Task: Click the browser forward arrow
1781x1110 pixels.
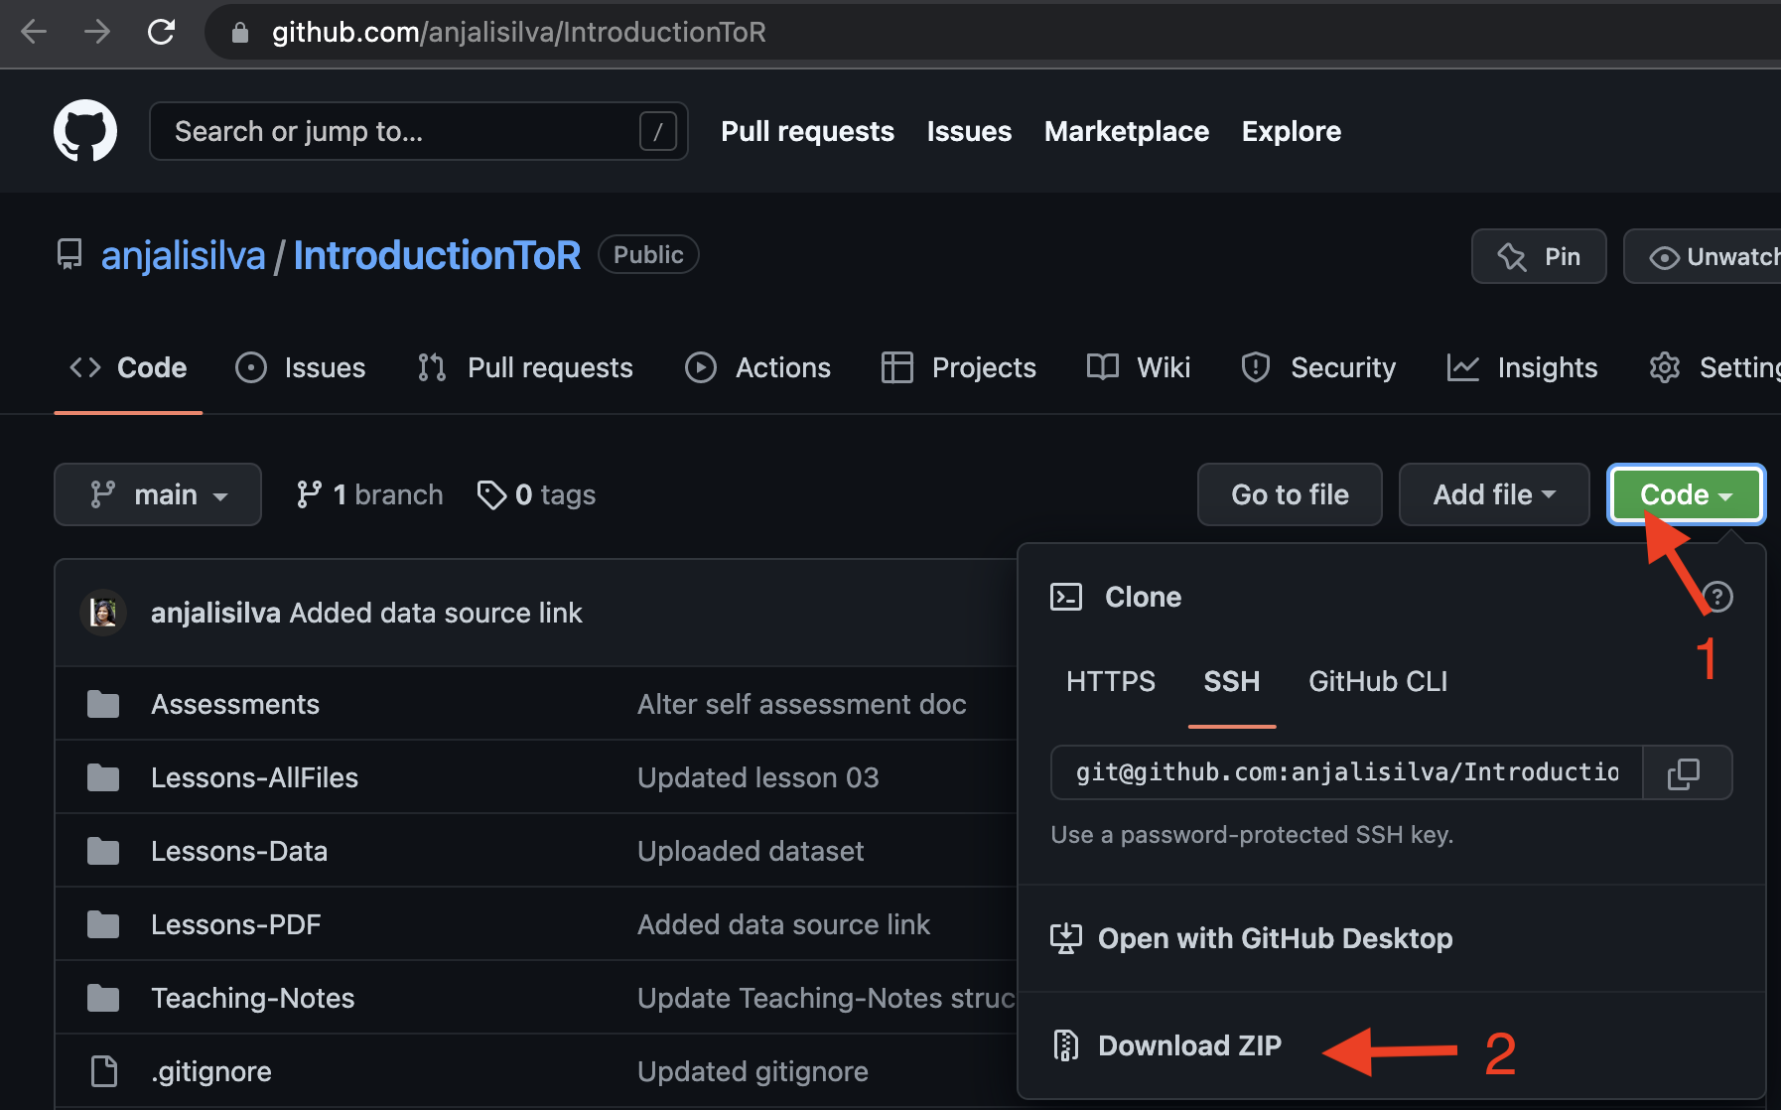Action: click(97, 32)
